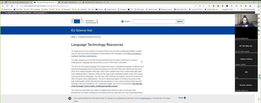Image resolution: width=261 pixels, height=103 pixels.
Task: Select Andrea Magdolenová participant tile
Action: click(x=246, y=33)
